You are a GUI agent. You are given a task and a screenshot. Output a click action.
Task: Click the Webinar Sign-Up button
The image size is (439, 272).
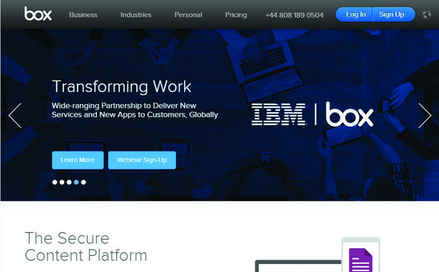tap(142, 160)
